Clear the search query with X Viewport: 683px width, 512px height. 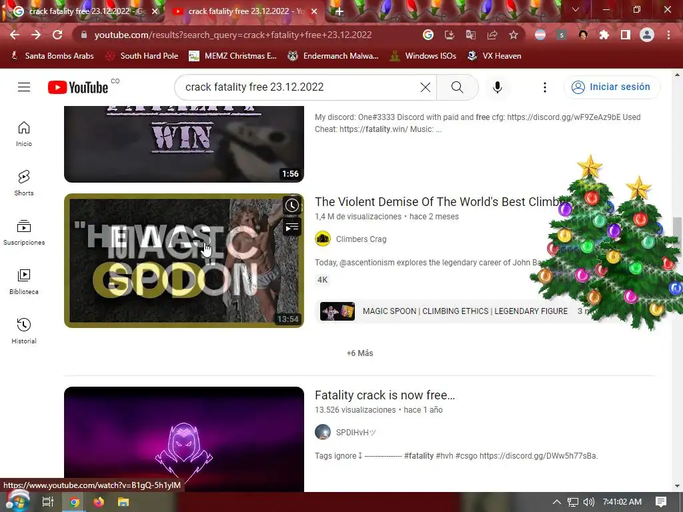point(425,87)
